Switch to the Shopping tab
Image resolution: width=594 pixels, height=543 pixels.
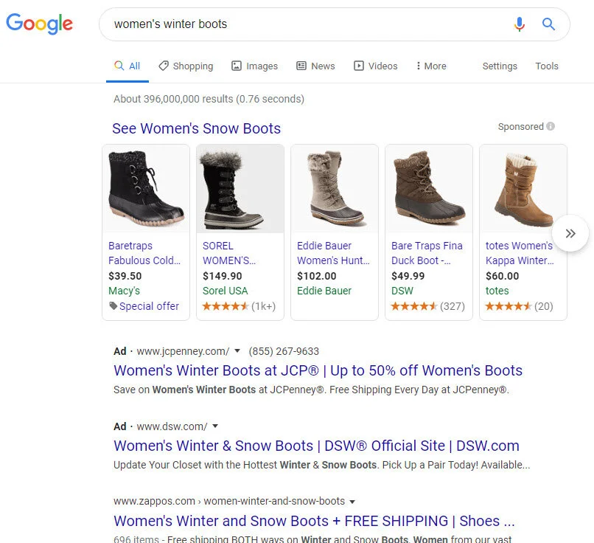click(x=186, y=66)
